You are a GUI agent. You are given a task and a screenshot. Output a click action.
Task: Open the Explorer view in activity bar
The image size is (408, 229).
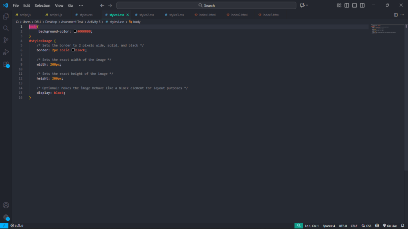(x=6, y=16)
